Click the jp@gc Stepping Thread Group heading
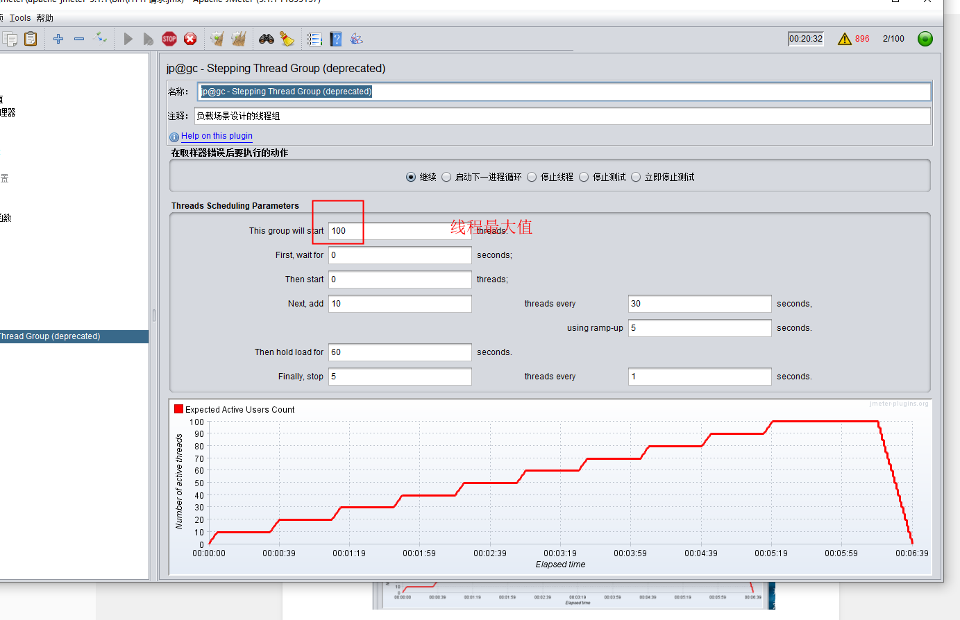This screenshot has width=960, height=620. point(276,68)
